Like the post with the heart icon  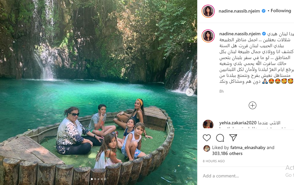point(206,138)
